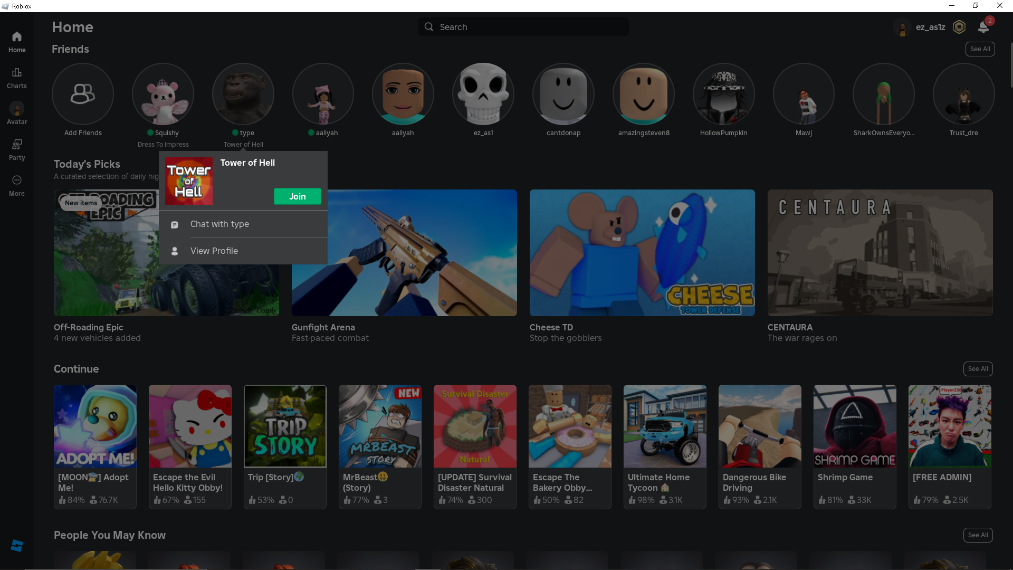Open friend HollowPumpkin avatar

[724, 94]
